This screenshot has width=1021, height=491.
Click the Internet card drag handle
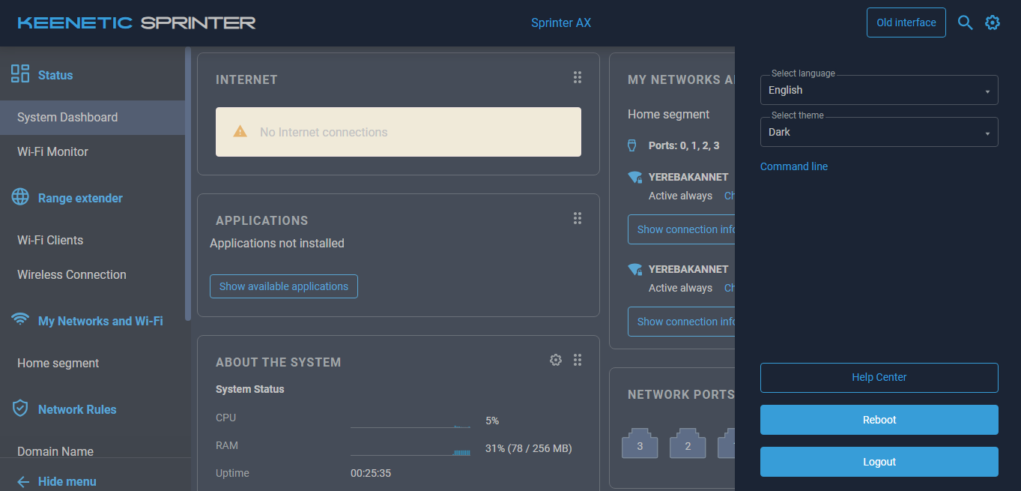tap(578, 77)
